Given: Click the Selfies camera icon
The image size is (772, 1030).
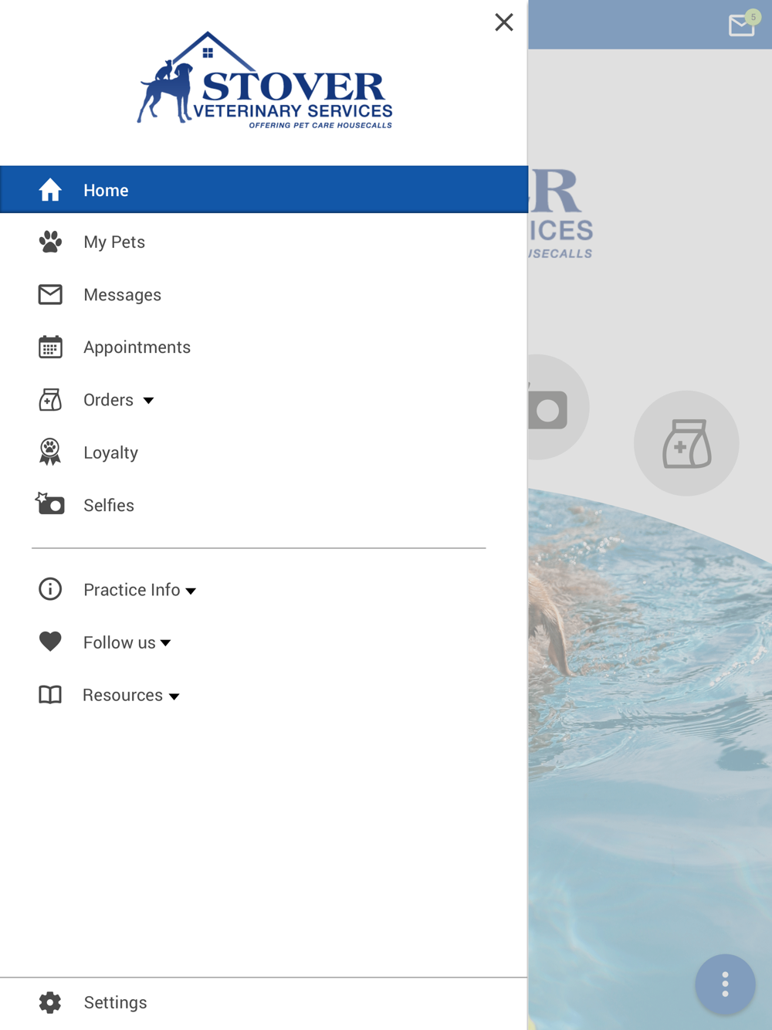Looking at the screenshot, I should (50, 503).
